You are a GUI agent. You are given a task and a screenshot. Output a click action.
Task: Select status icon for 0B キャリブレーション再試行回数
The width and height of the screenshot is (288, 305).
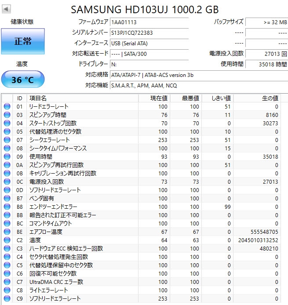7,173
